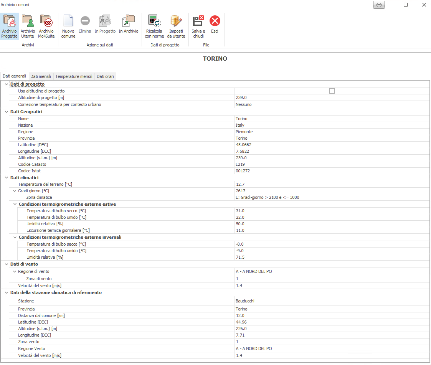The height and width of the screenshot is (365, 431).
Task: Run Ricalcola con norme
Action: (x=154, y=26)
